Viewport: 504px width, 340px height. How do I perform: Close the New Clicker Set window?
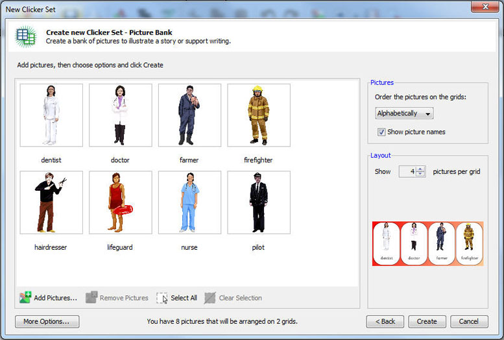coord(485,6)
